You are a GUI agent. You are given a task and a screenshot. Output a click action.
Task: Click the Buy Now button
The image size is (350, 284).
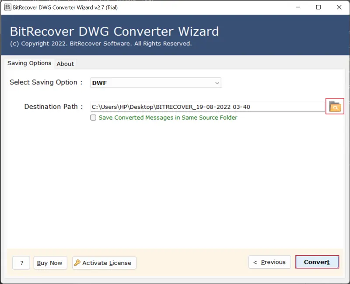tap(50, 263)
